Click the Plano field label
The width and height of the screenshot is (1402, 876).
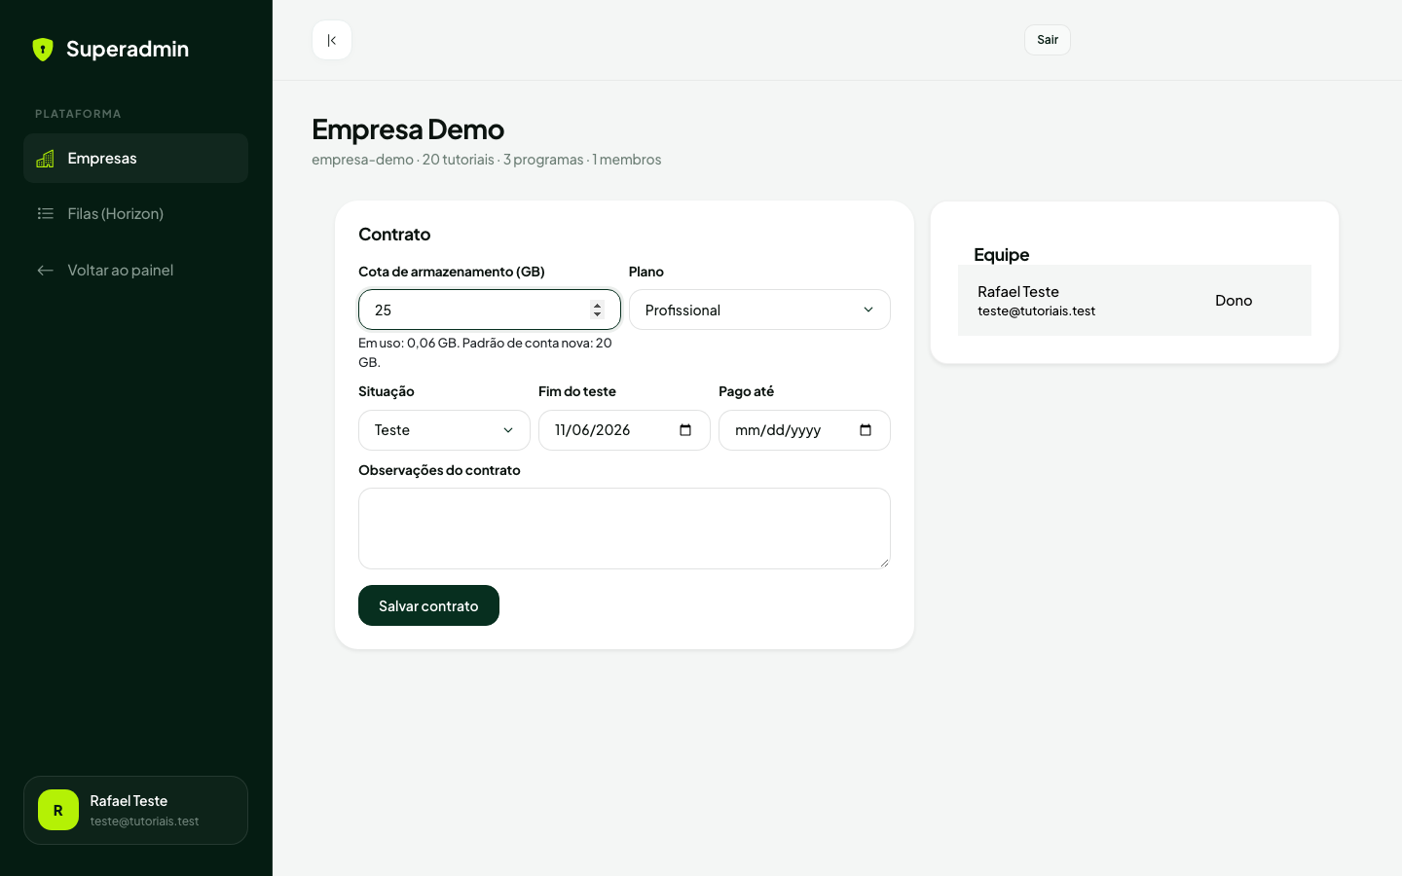pyautogui.click(x=646, y=272)
